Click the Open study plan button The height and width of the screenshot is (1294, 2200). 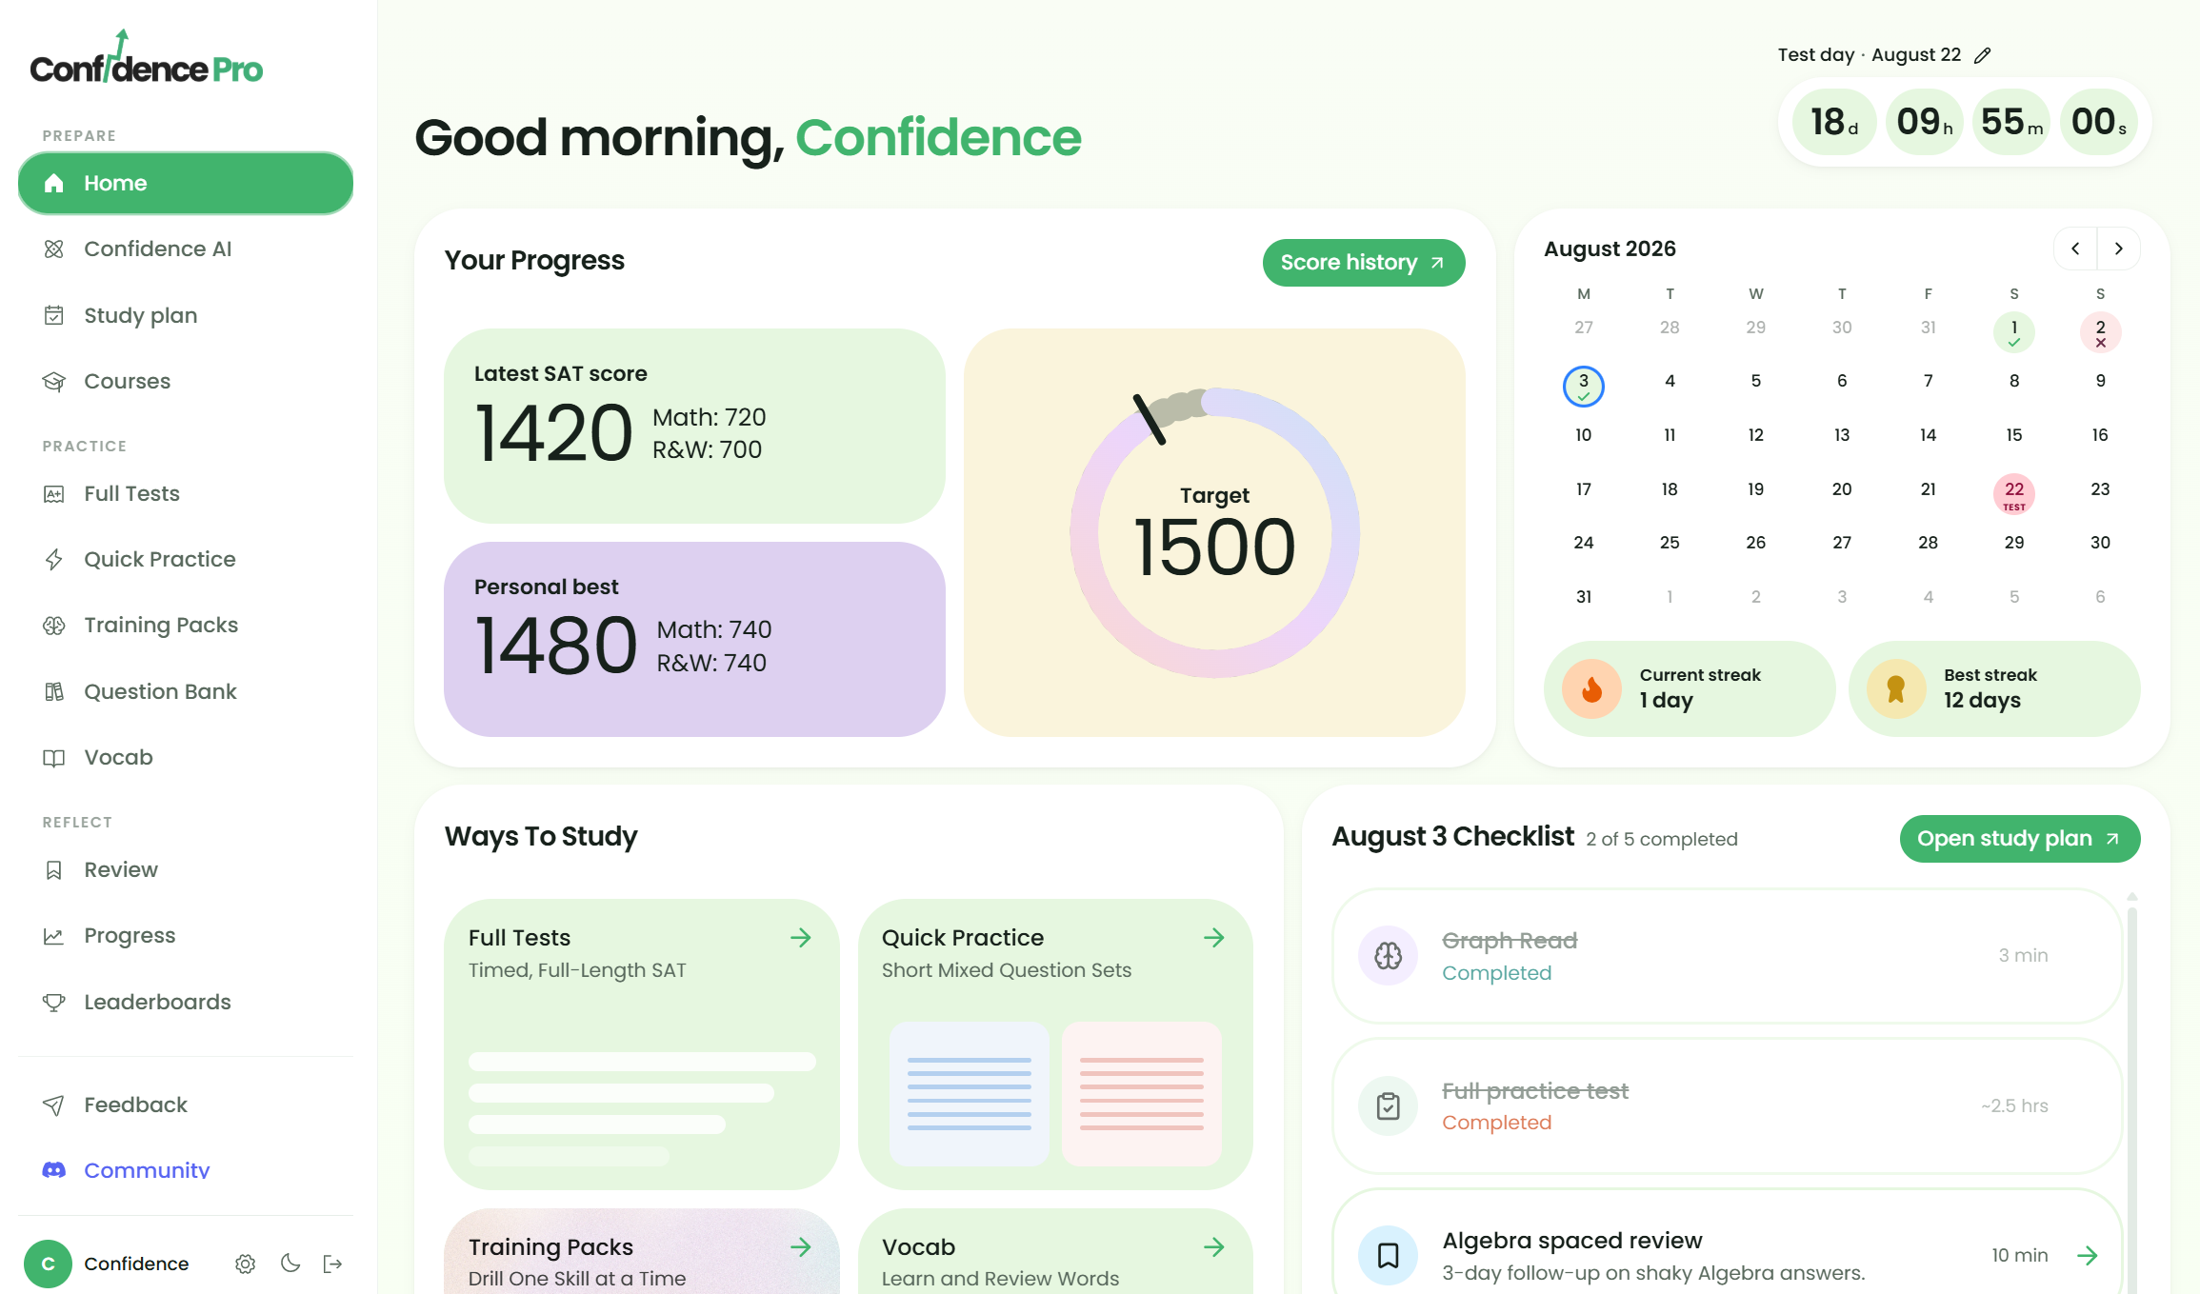tap(2020, 839)
